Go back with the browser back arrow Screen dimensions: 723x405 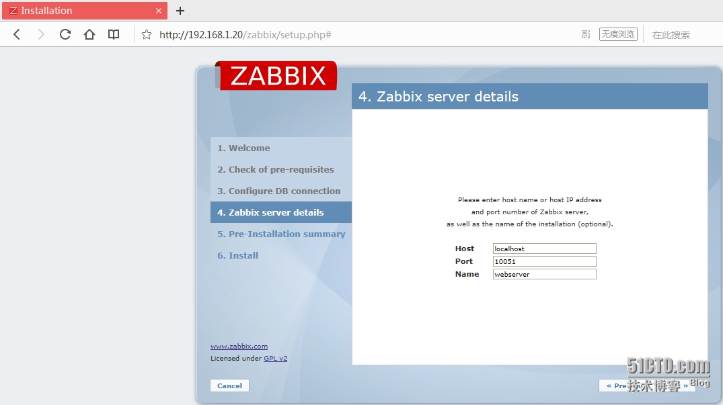click(17, 34)
